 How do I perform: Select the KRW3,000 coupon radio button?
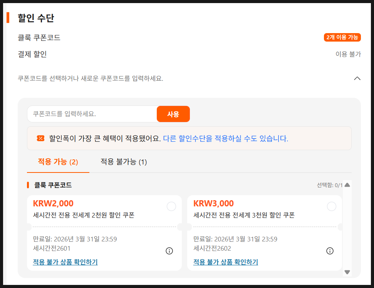[x=331, y=206]
